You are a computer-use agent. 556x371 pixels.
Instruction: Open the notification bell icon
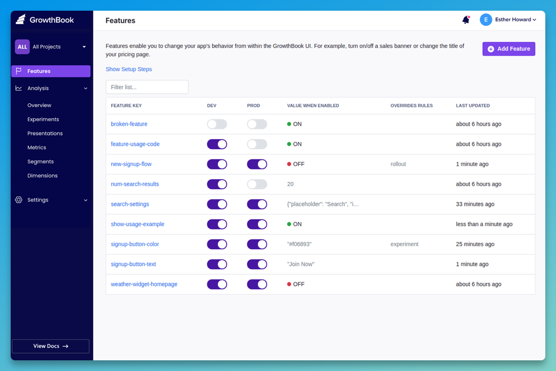pyautogui.click(x=465, y=19)
